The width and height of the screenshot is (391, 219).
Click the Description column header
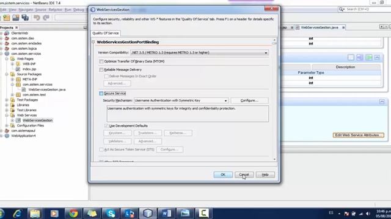[x=346, y=67]
